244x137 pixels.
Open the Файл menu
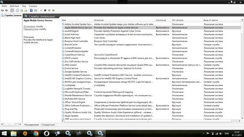coord(4,6)
